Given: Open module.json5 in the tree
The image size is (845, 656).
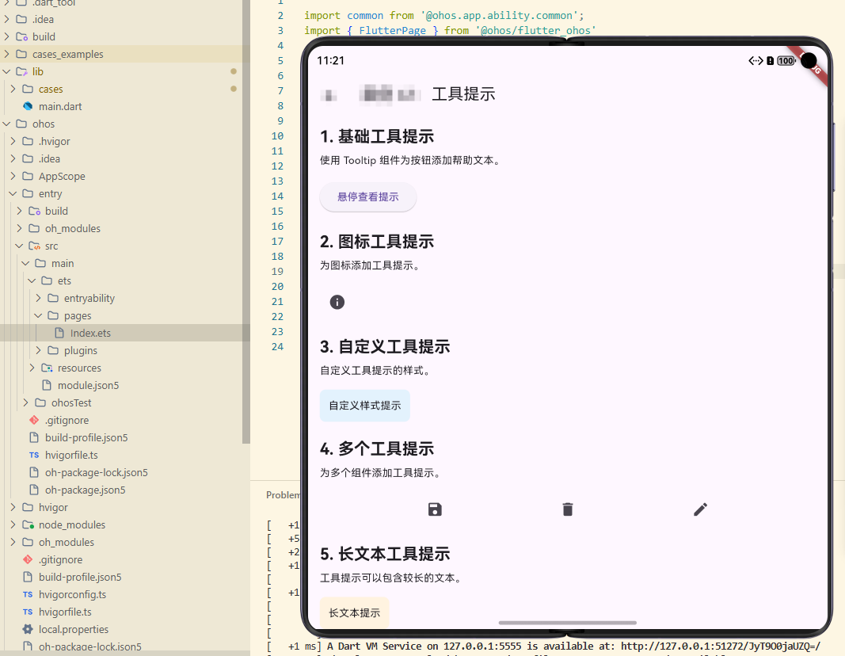Looking at the screenshot, I should tap(89, 385).
